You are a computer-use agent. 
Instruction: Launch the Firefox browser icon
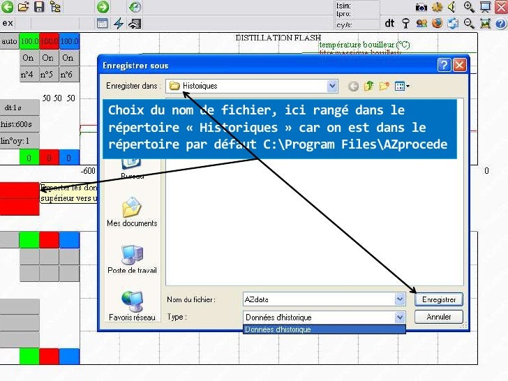click(x=437, y=23)
